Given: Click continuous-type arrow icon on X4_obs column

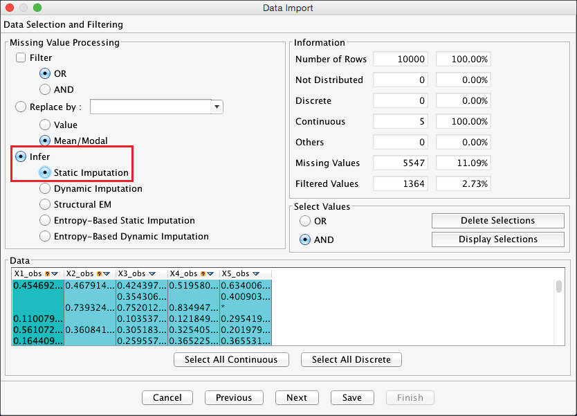Looking at the screenshot, I should pos(210,274).
